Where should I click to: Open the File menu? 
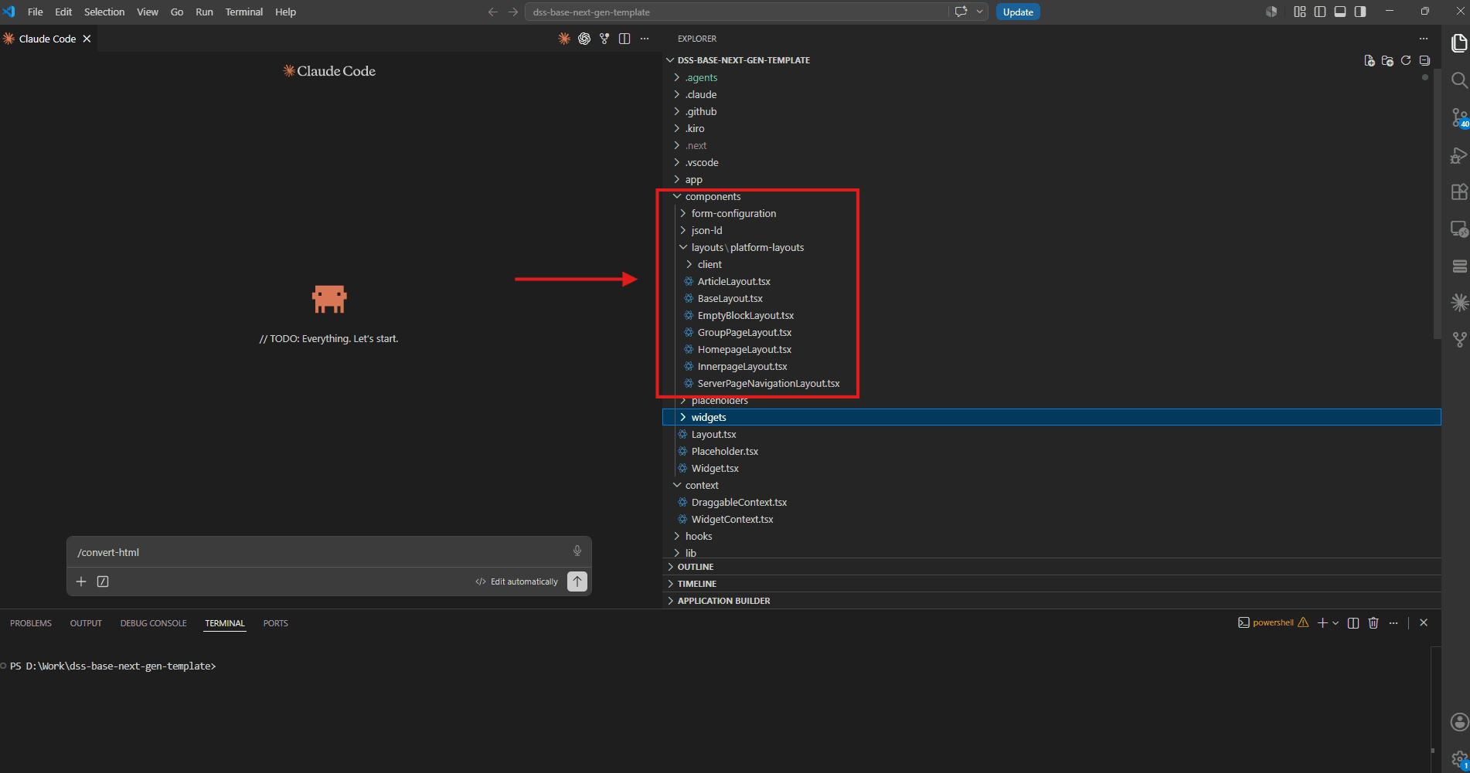[35, 12]
